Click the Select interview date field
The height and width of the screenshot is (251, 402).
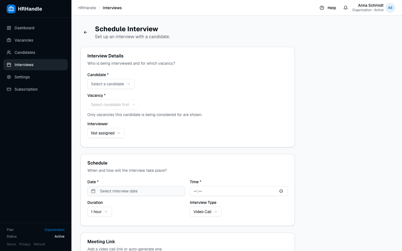[x=136, y=191]
